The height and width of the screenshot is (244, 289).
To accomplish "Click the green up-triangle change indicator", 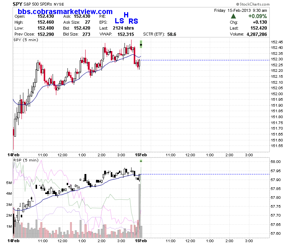I will click(x=233, y=16).
